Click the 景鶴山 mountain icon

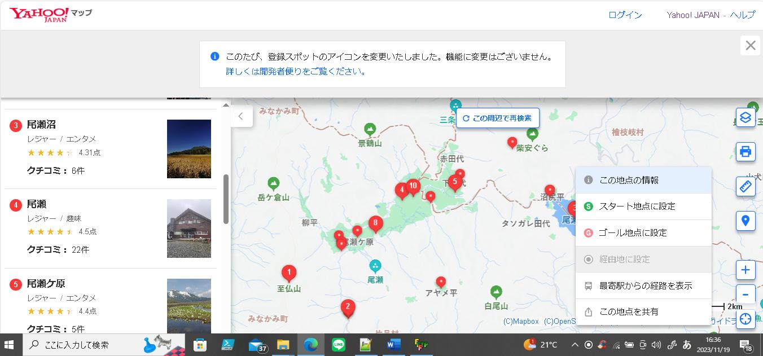[370, 129]
